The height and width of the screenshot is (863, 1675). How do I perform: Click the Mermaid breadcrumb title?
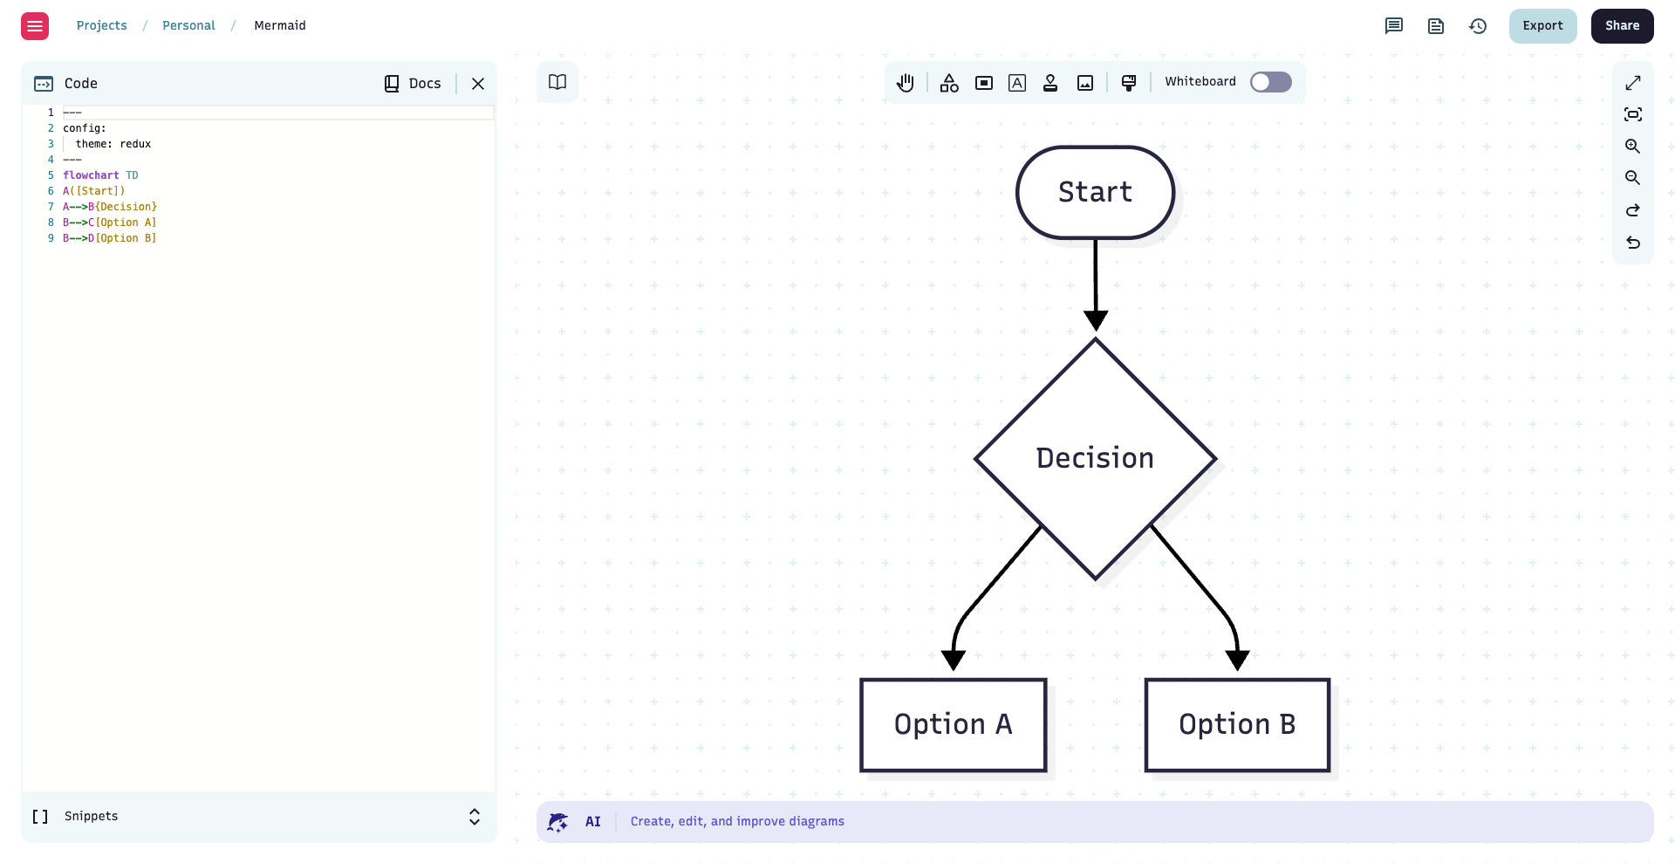(280, 26)
